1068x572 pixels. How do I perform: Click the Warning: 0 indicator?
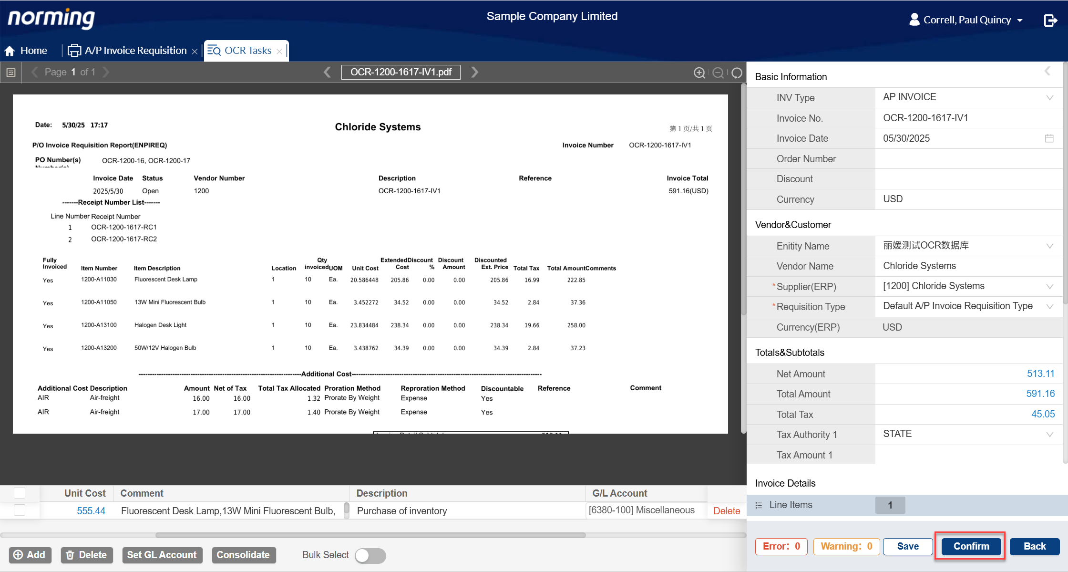tap(846, 546)
